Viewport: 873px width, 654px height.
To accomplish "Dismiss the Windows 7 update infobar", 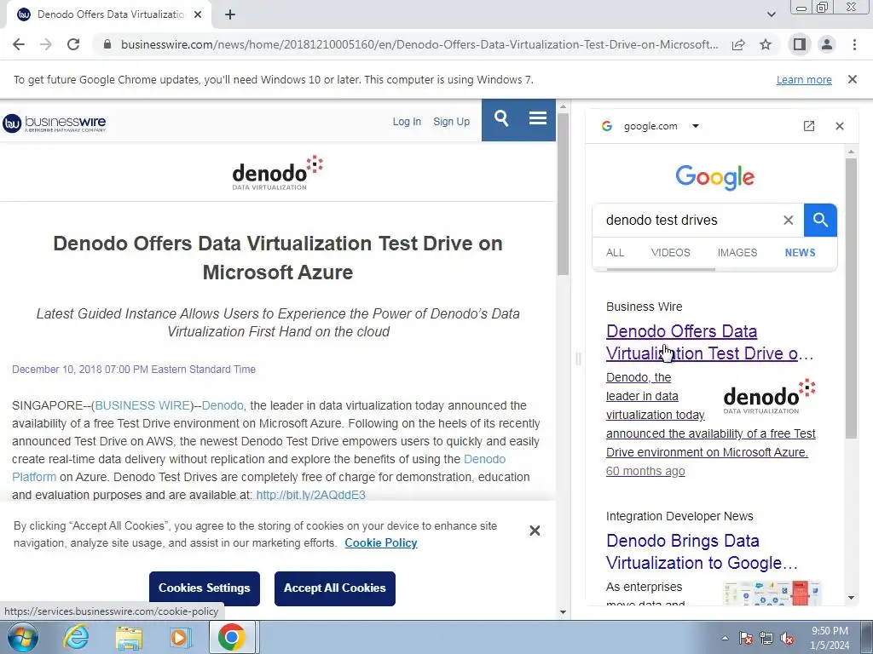I will tap(852, 79).
